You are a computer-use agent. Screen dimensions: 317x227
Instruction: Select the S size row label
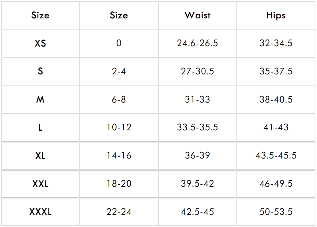point(40,71)
